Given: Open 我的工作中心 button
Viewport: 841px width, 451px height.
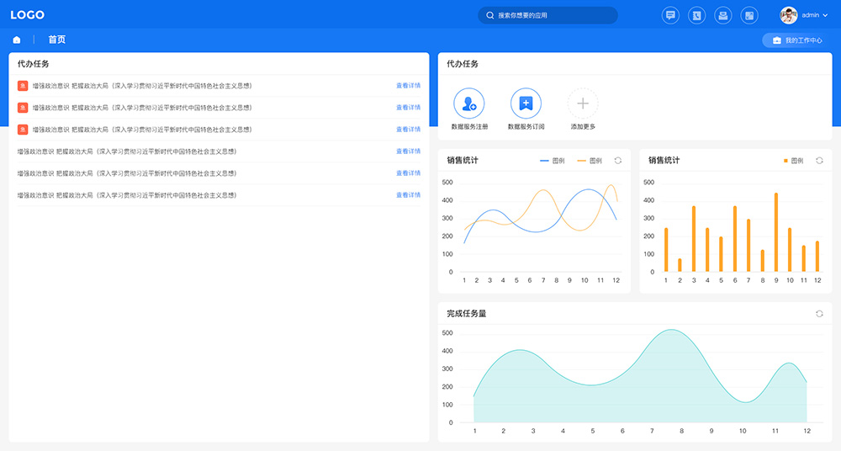Looking at the screenshot, I should pos(797,40).
